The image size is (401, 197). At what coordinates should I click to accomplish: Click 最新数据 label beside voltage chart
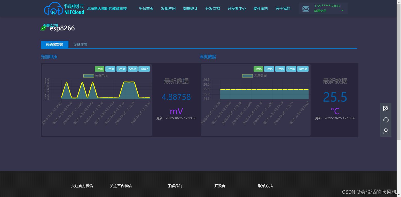[x=176, y=81]
